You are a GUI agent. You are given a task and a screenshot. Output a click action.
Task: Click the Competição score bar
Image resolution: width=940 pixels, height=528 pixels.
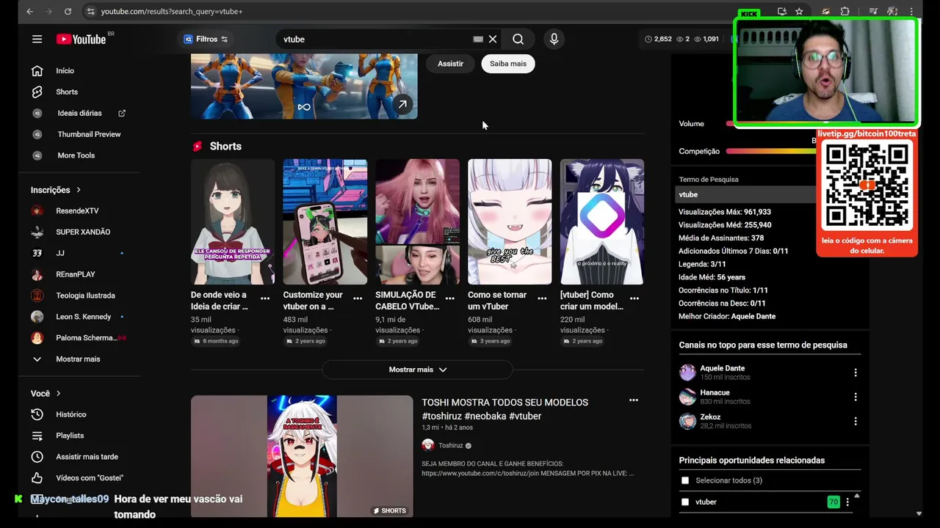pos(771,151)
